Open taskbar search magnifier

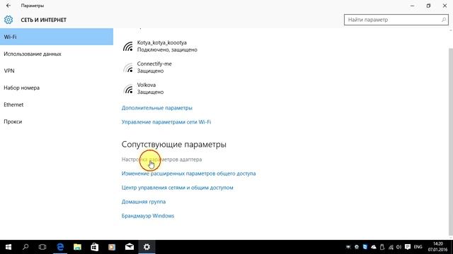pyautogui.click(x=25, y=247)
